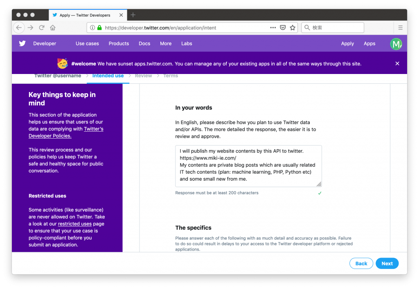Open the Docs navigation item
Viewport: 419px width, 289px height.
144,44
